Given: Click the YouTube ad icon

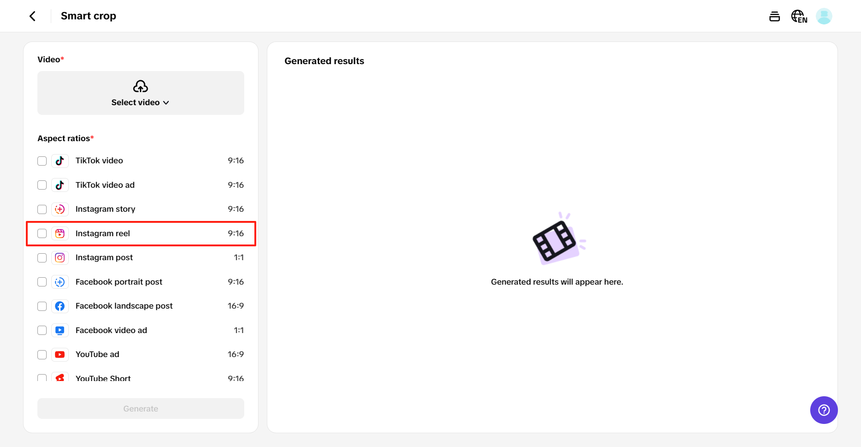Looking at the screenshot, I should click(60, 354).
